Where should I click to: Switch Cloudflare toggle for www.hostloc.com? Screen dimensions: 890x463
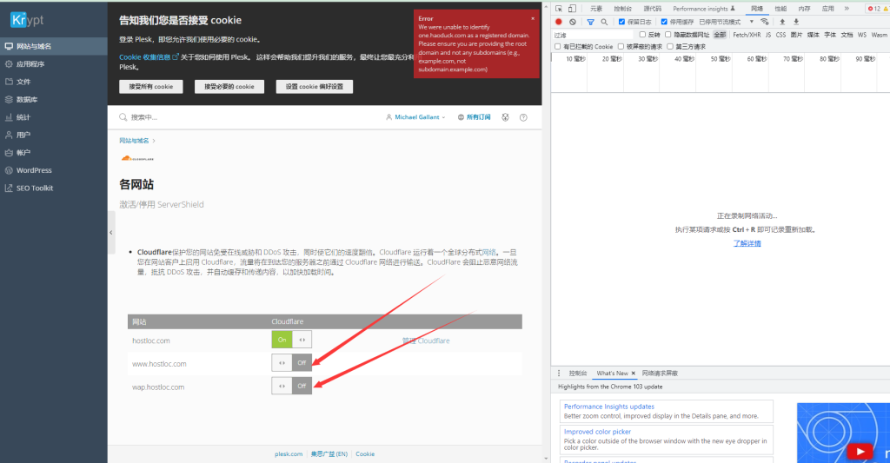point(291,363)
